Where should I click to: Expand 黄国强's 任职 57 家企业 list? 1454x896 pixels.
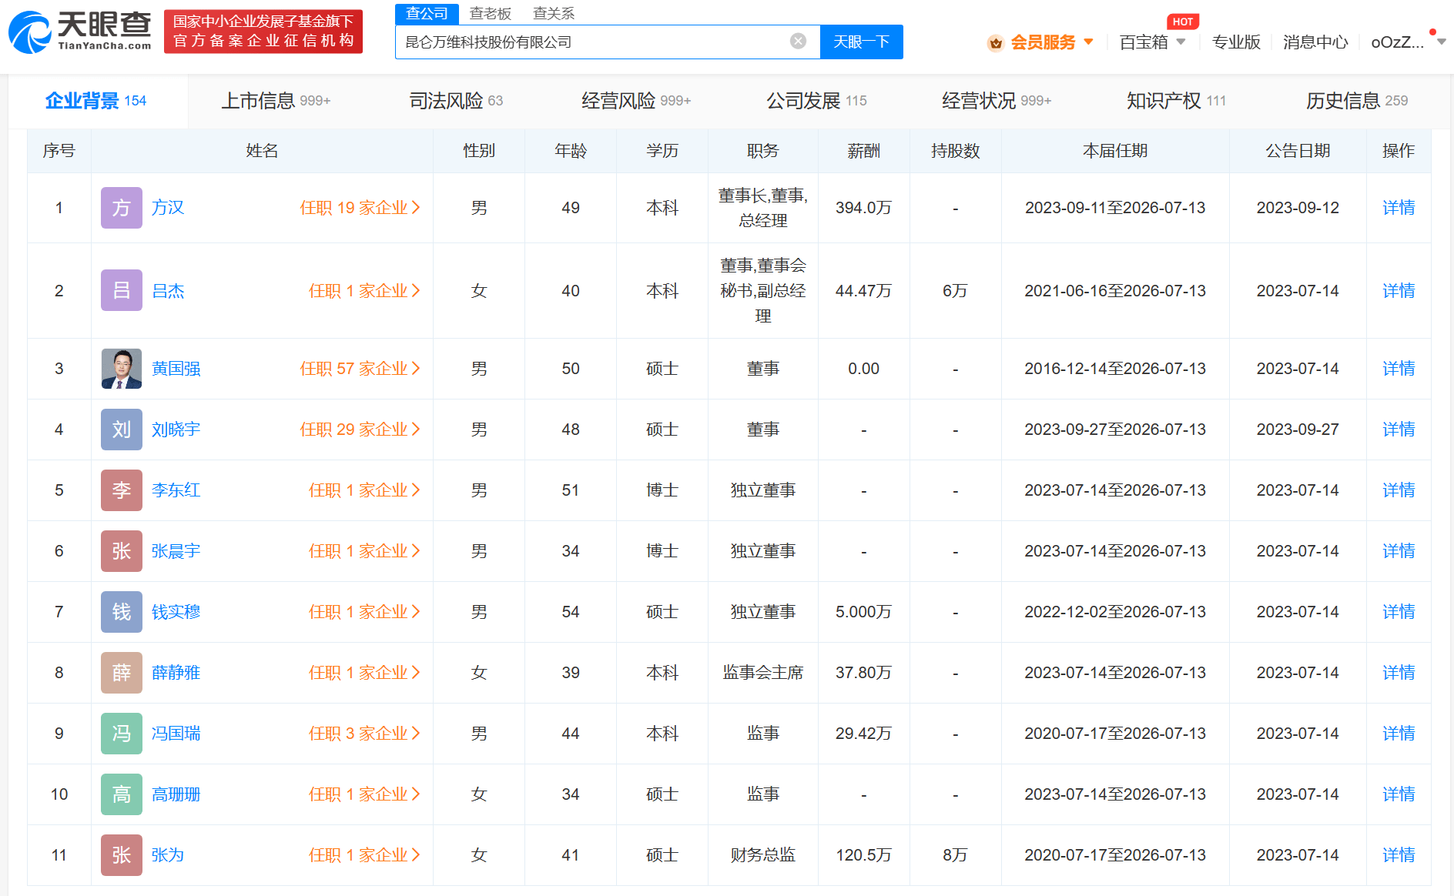tap(360, 369)
